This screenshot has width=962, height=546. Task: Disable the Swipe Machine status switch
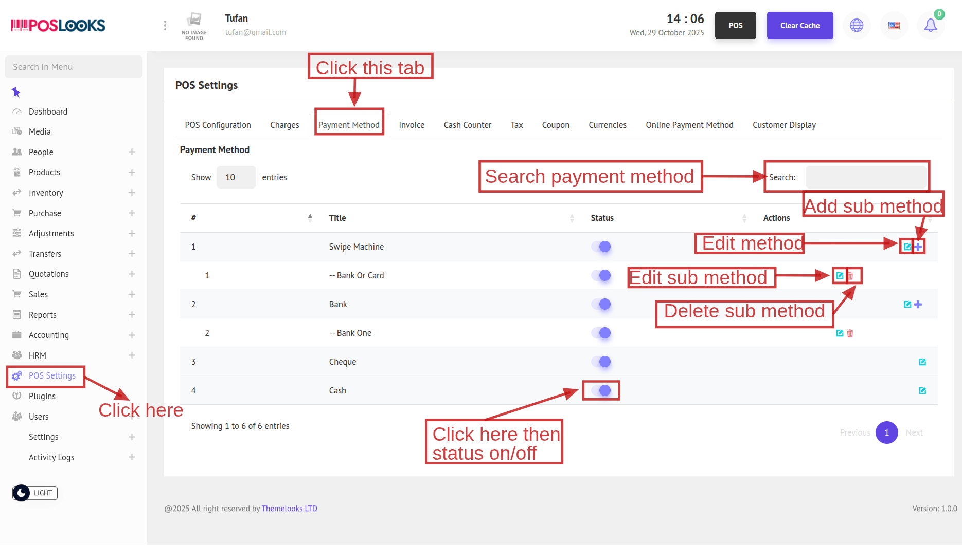[x=601, y=247]
